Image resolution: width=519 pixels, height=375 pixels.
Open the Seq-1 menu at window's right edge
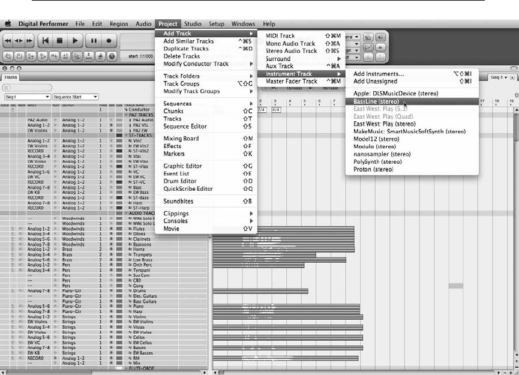tap(499, 77)
